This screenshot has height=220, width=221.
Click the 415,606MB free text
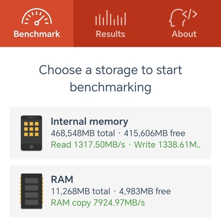[x=155, y=133]
